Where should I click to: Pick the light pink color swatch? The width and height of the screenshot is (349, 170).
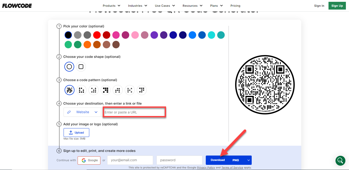tap(135, 35)
